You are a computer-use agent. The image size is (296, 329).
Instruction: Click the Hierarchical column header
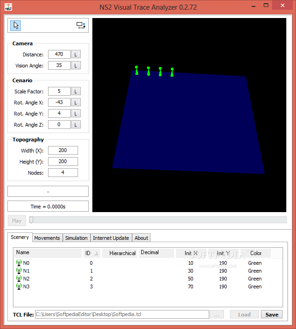tap(120, 253)
